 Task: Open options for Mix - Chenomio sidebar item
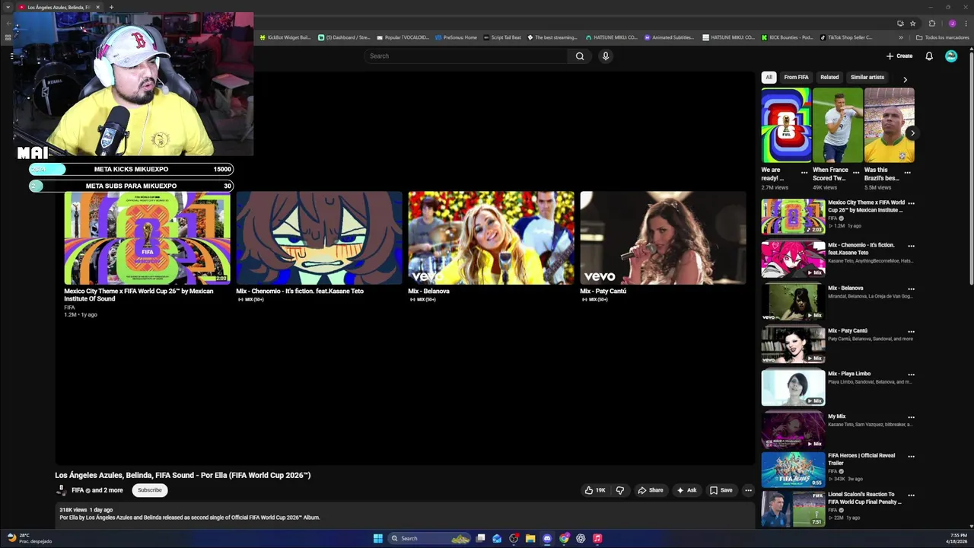pos(911,247)
